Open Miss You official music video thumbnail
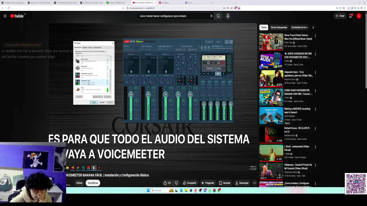 point(271,42)
